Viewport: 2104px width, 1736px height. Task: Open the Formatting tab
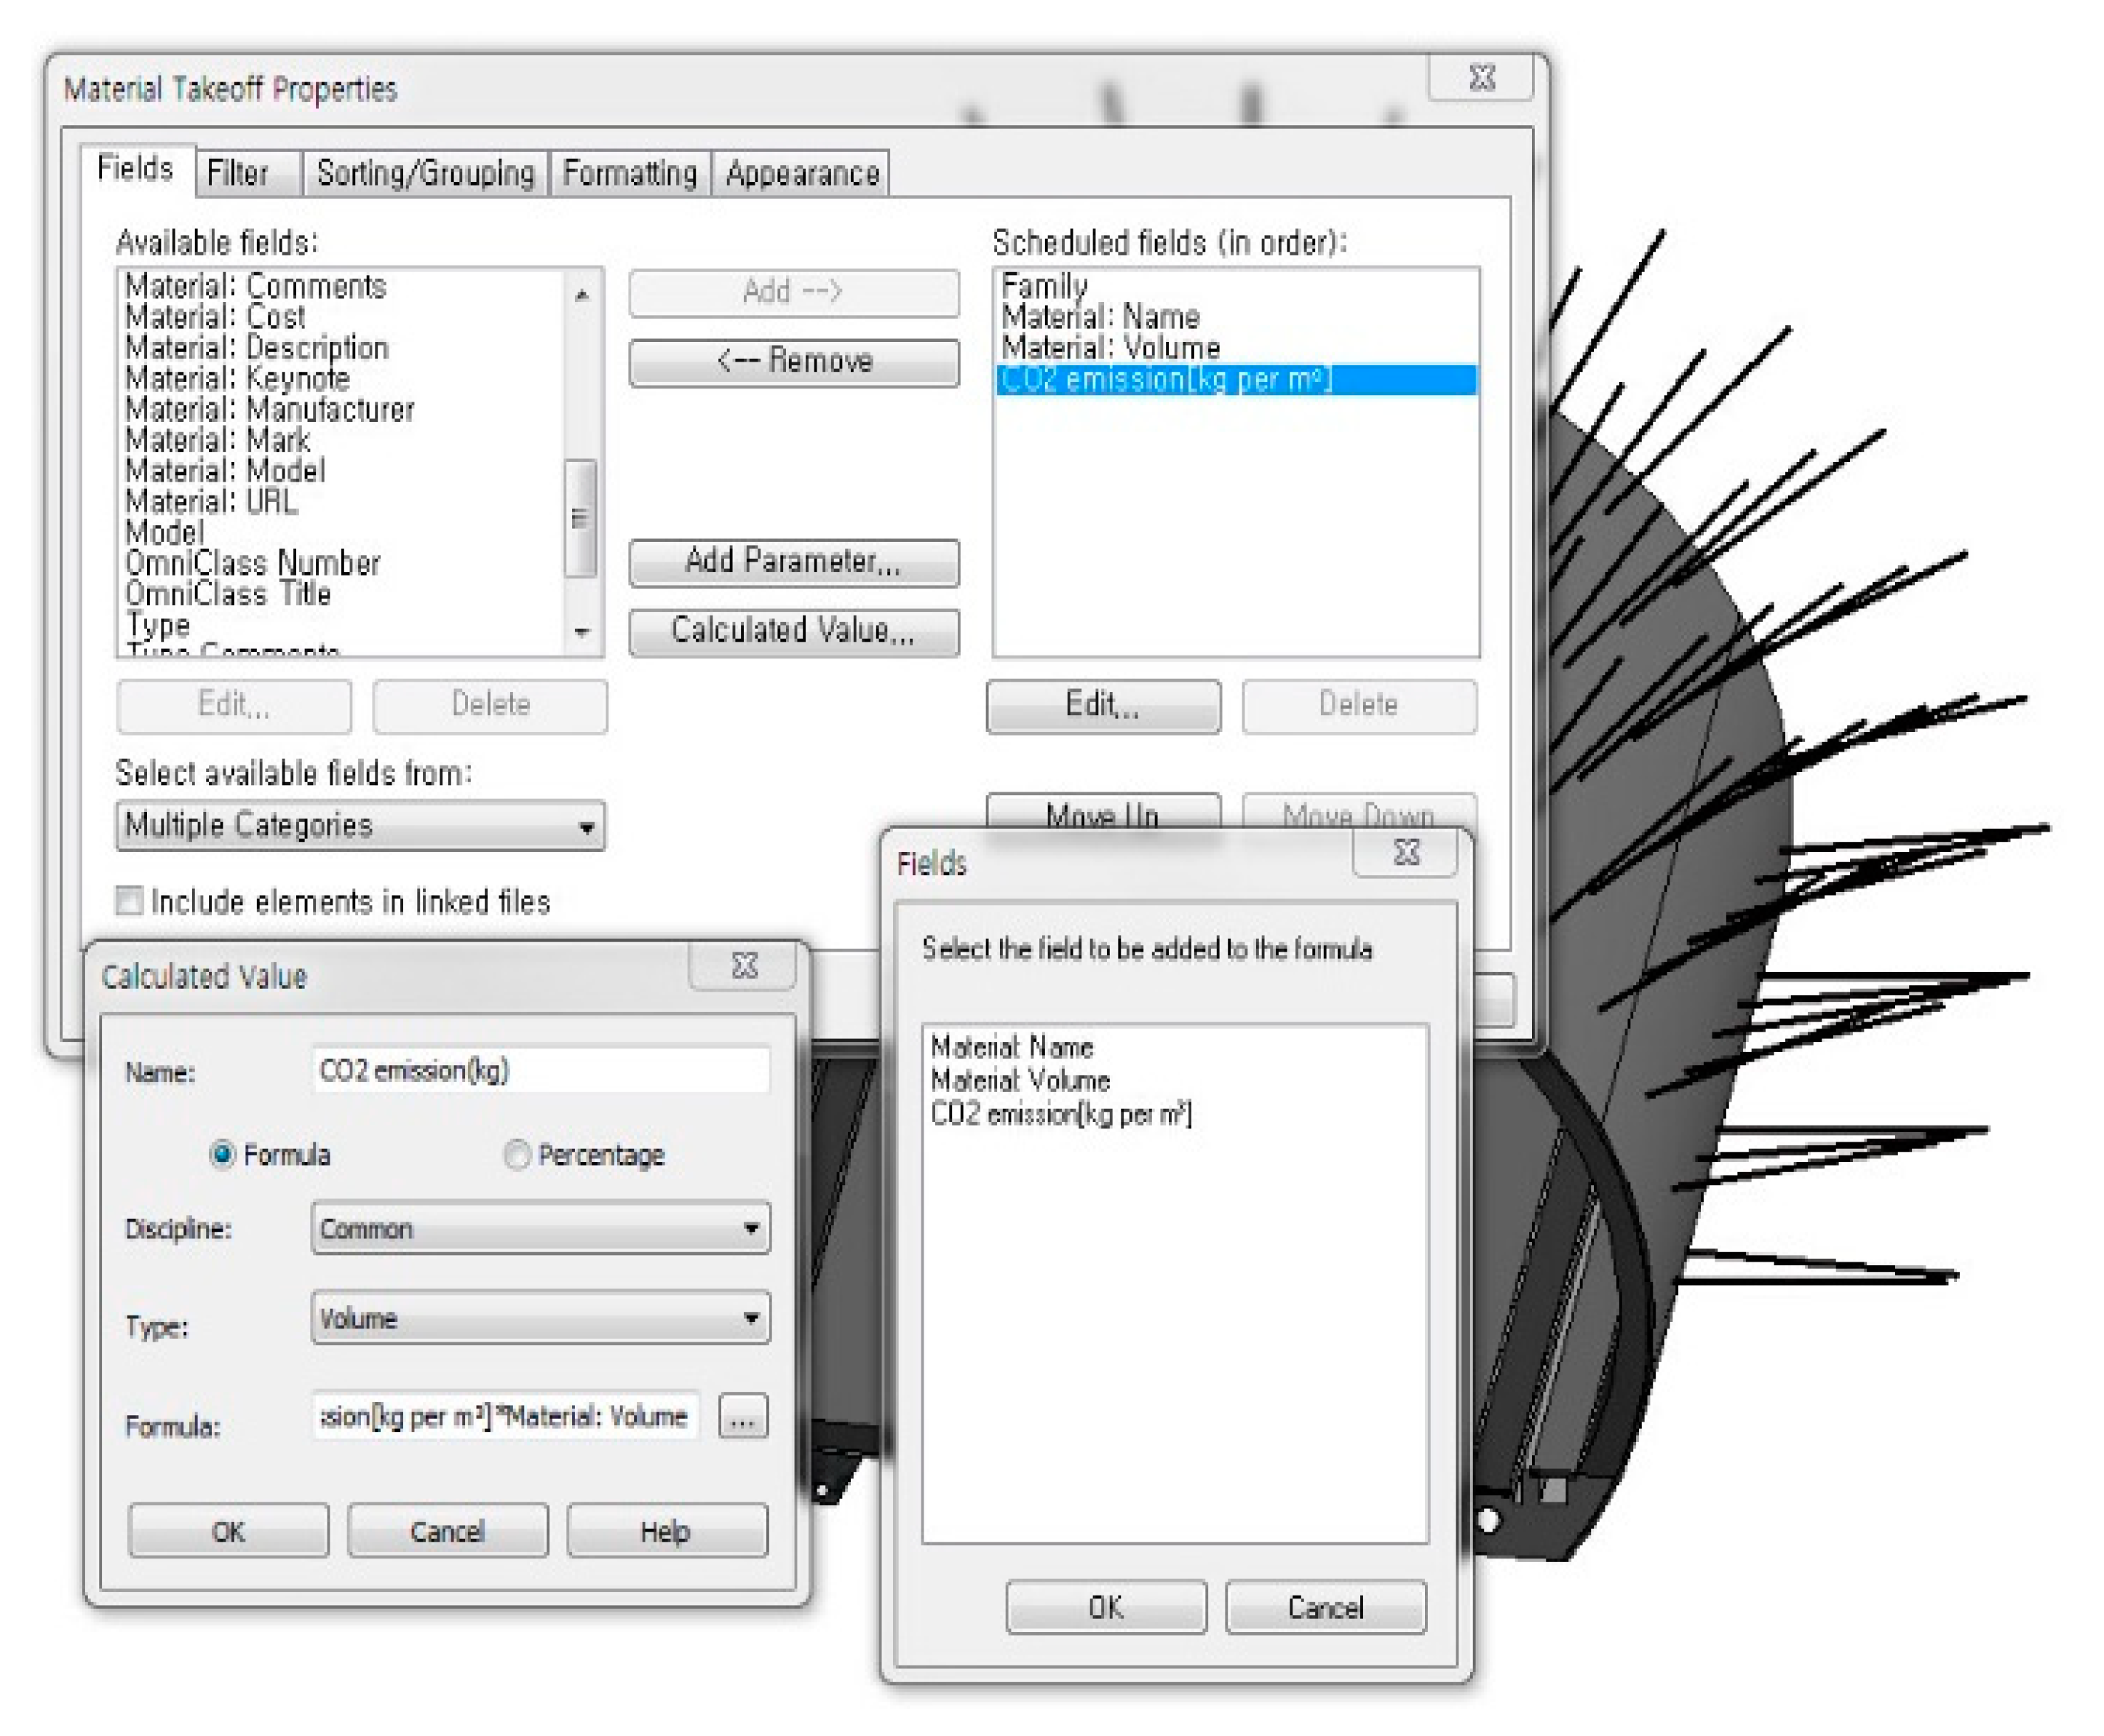tap(629, 174)
